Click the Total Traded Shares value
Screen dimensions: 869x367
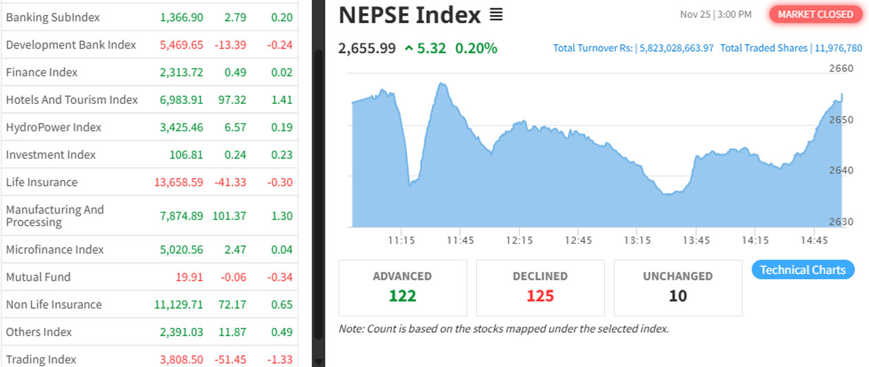click(836, 48)
